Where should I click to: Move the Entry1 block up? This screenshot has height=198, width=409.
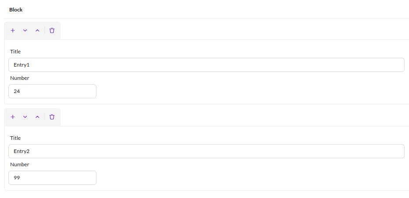tap(37, 30)
